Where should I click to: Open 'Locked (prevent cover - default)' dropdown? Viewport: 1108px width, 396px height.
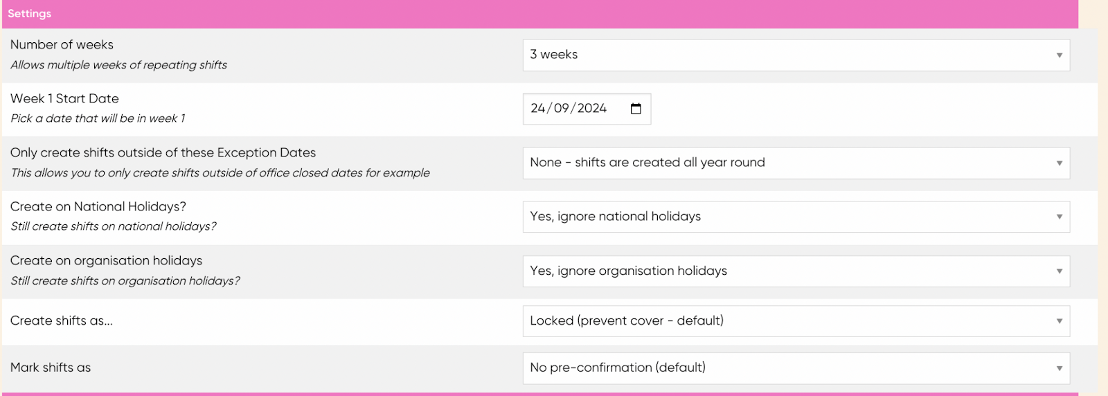pyautogui.click(x=796, y=321)
